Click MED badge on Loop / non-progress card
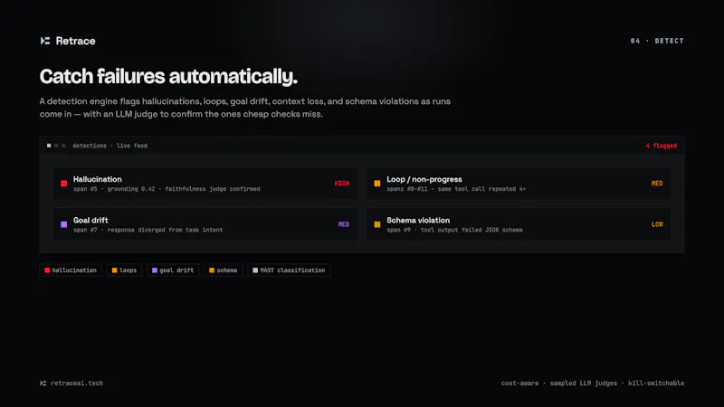This screenshot has height=407, width=724. 657,184
